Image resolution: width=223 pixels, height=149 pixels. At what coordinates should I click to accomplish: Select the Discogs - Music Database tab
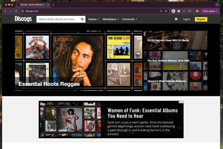33,5
